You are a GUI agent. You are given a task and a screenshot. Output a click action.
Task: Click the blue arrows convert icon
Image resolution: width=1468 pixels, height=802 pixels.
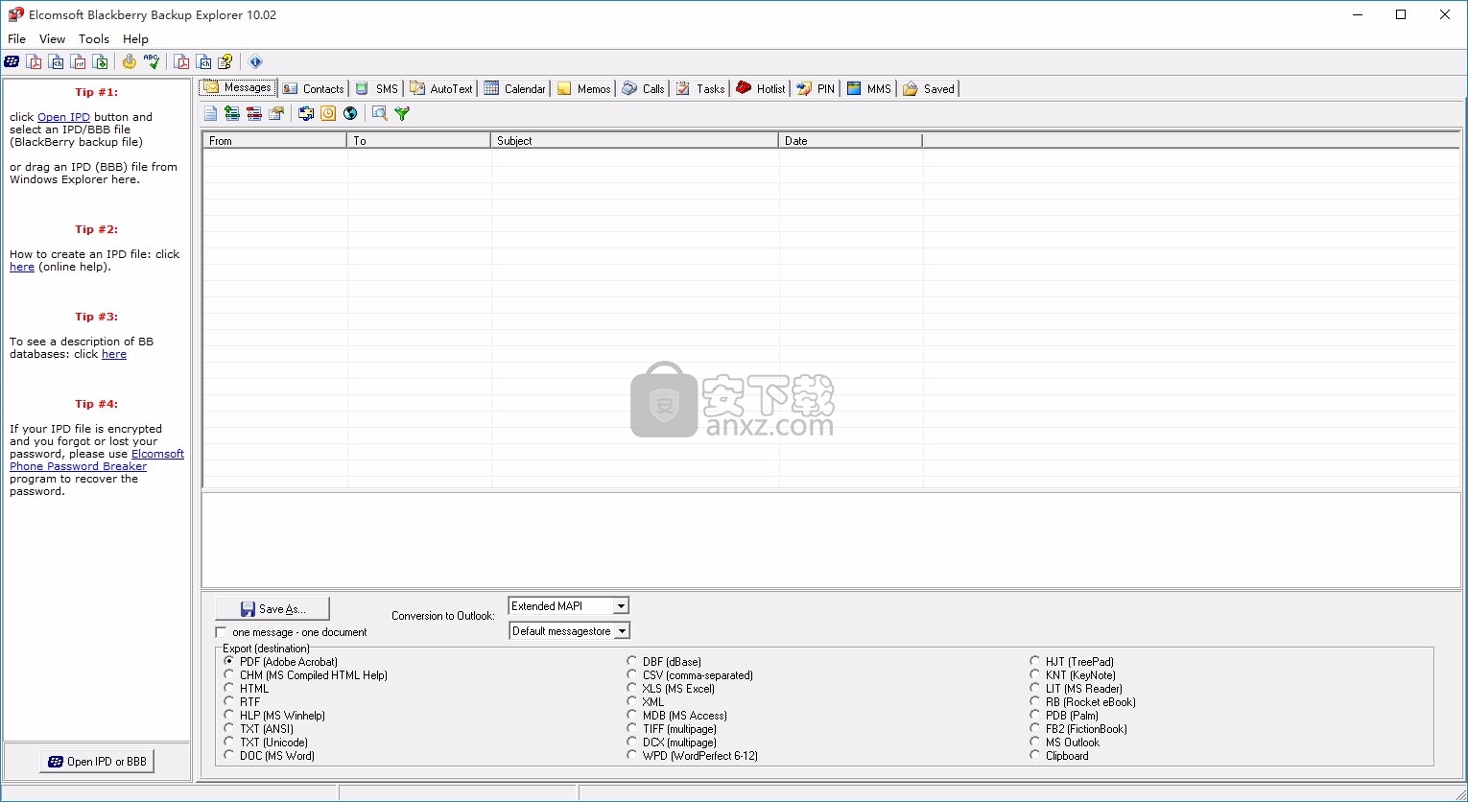(306, 113)
